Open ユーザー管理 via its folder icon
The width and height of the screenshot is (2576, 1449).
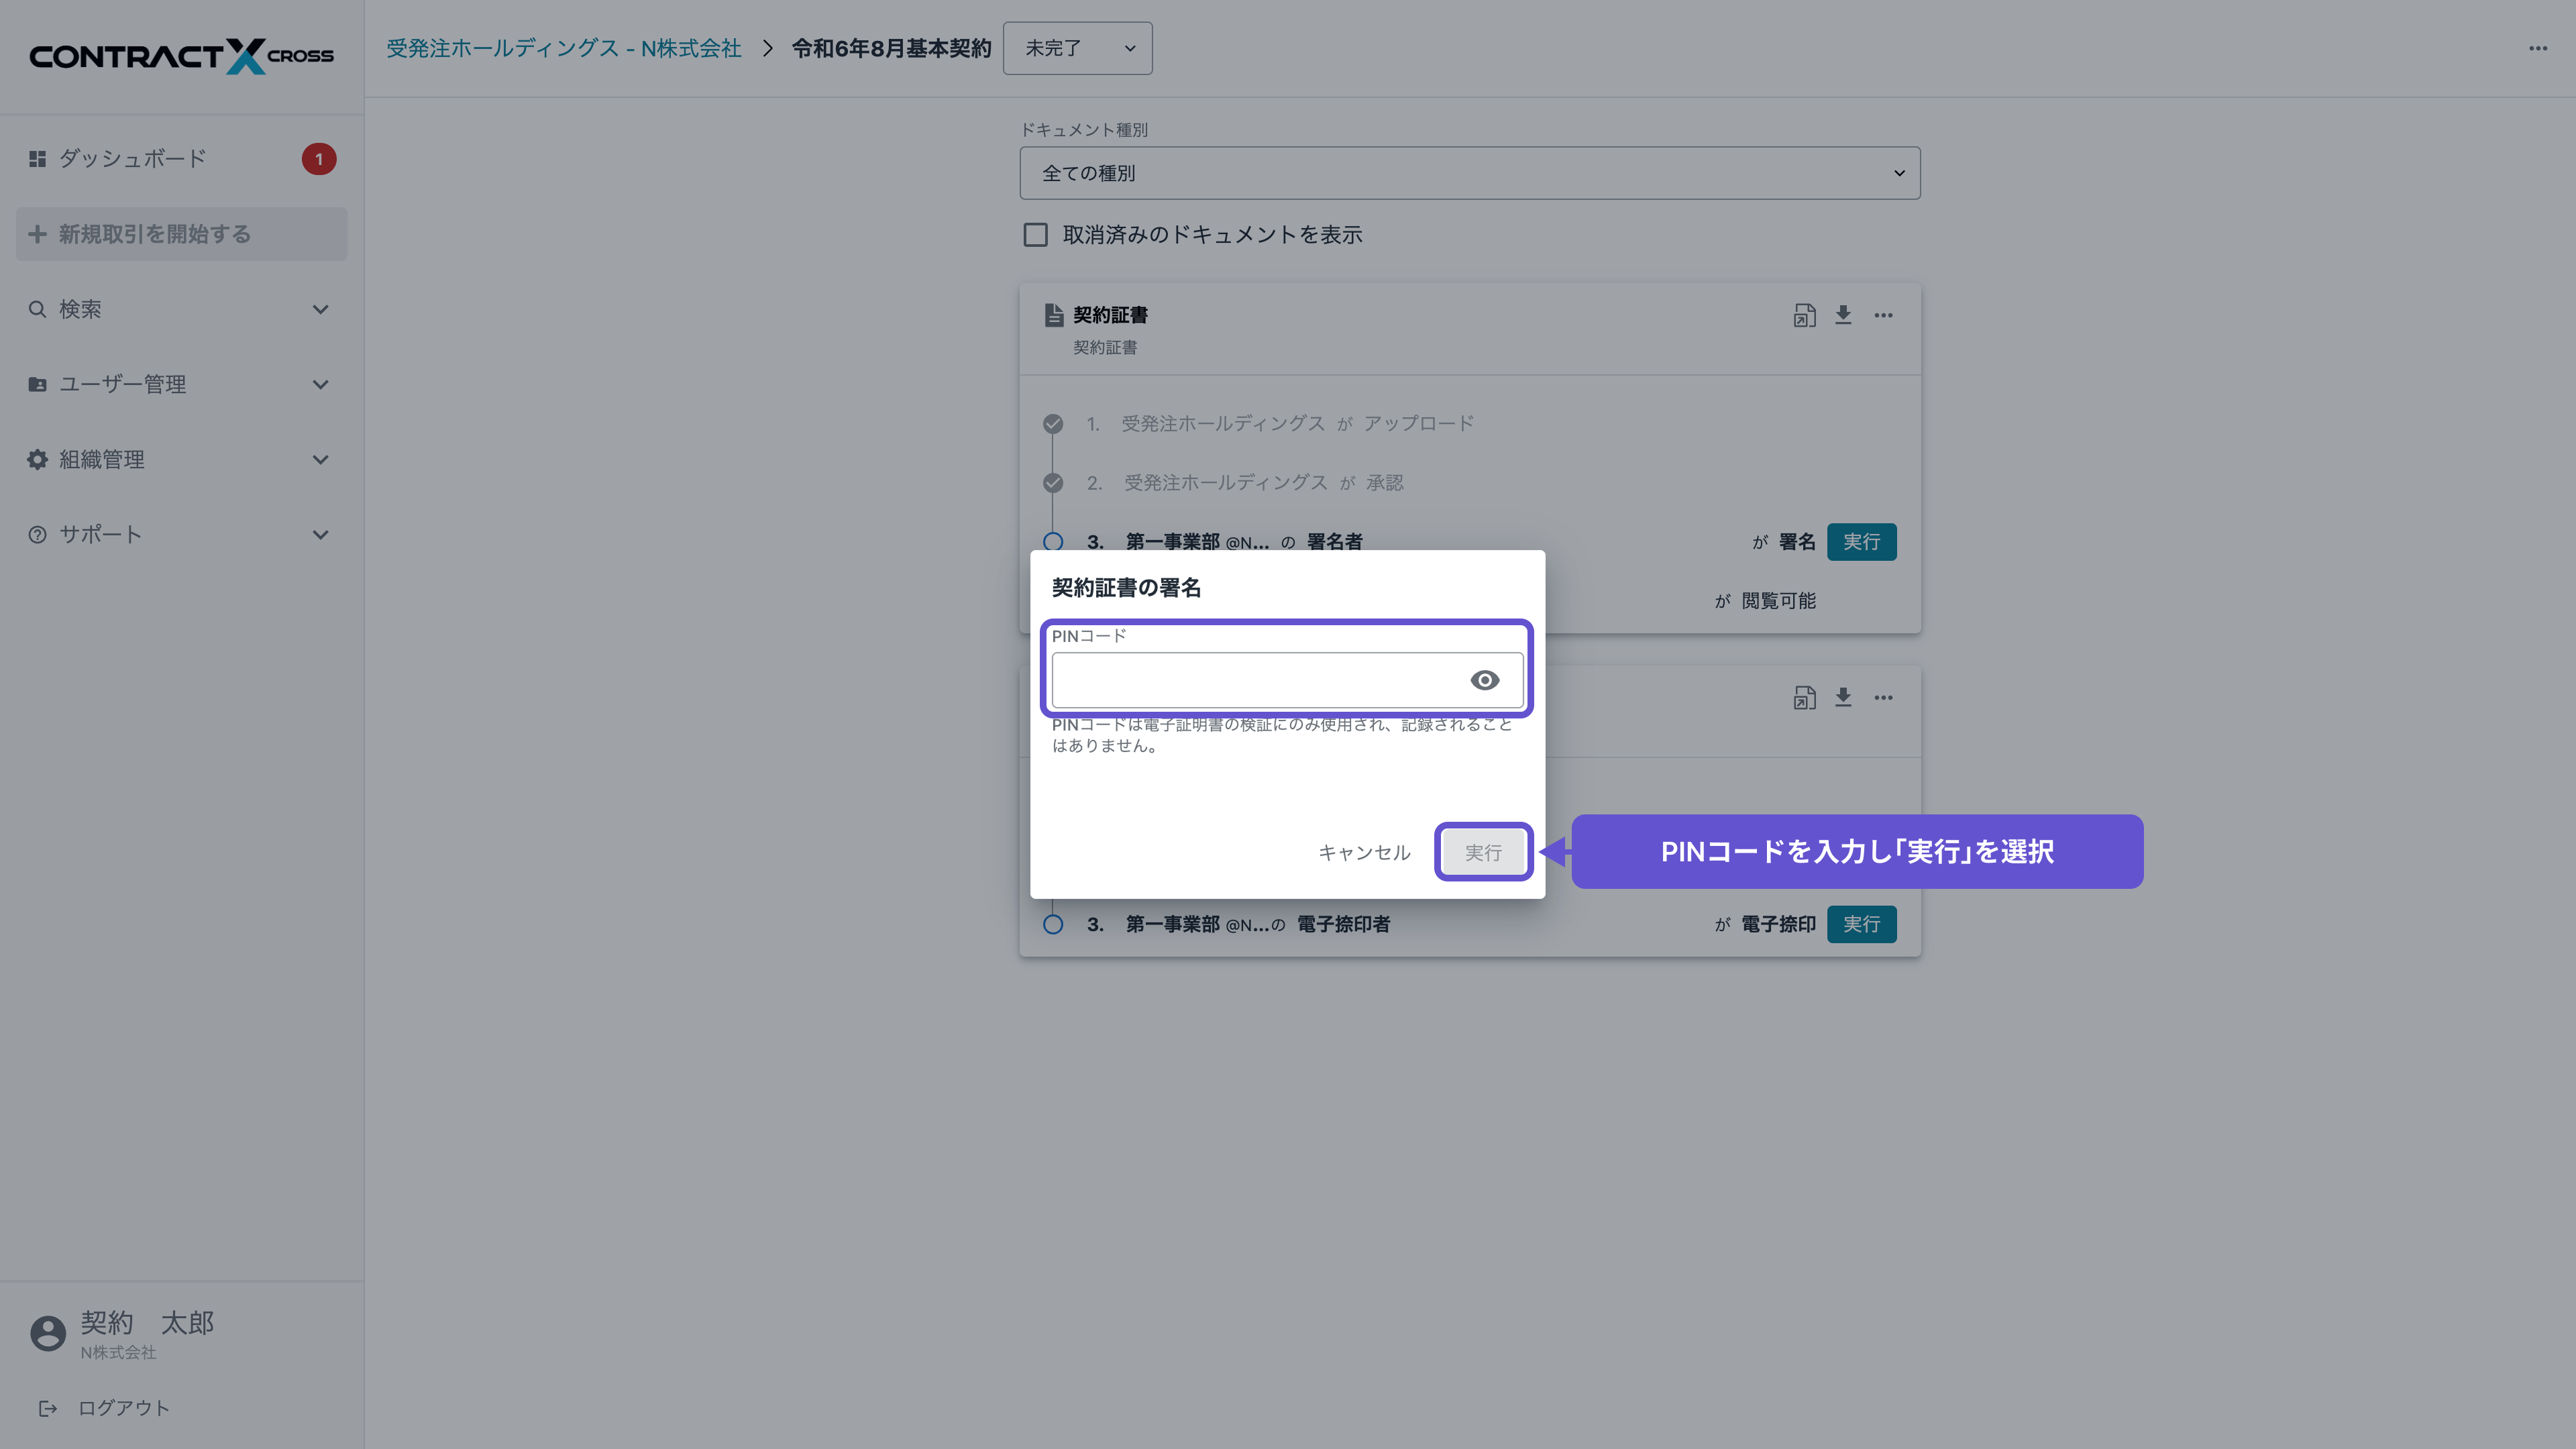[37, 384]
